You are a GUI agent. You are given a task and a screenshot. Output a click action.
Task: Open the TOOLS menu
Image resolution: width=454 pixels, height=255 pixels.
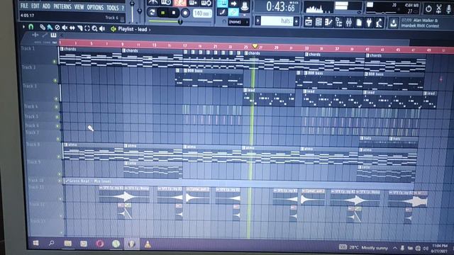point(112,8)
